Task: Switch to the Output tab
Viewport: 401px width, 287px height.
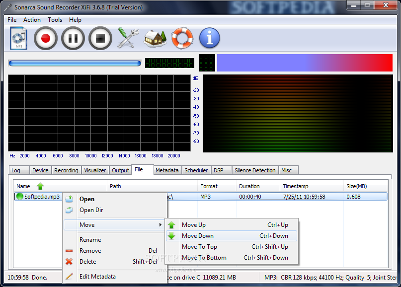Action: tap(120, 170)
